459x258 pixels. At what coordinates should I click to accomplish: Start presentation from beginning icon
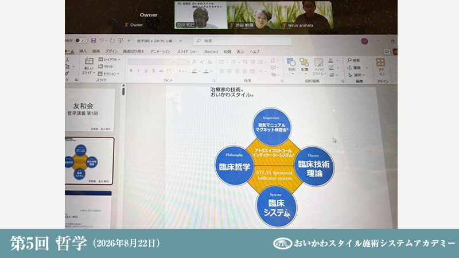120,40
